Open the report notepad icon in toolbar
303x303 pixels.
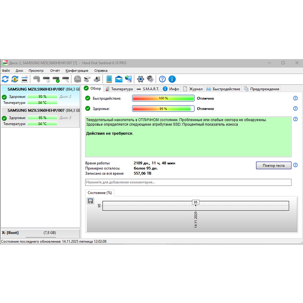point(109,79)
